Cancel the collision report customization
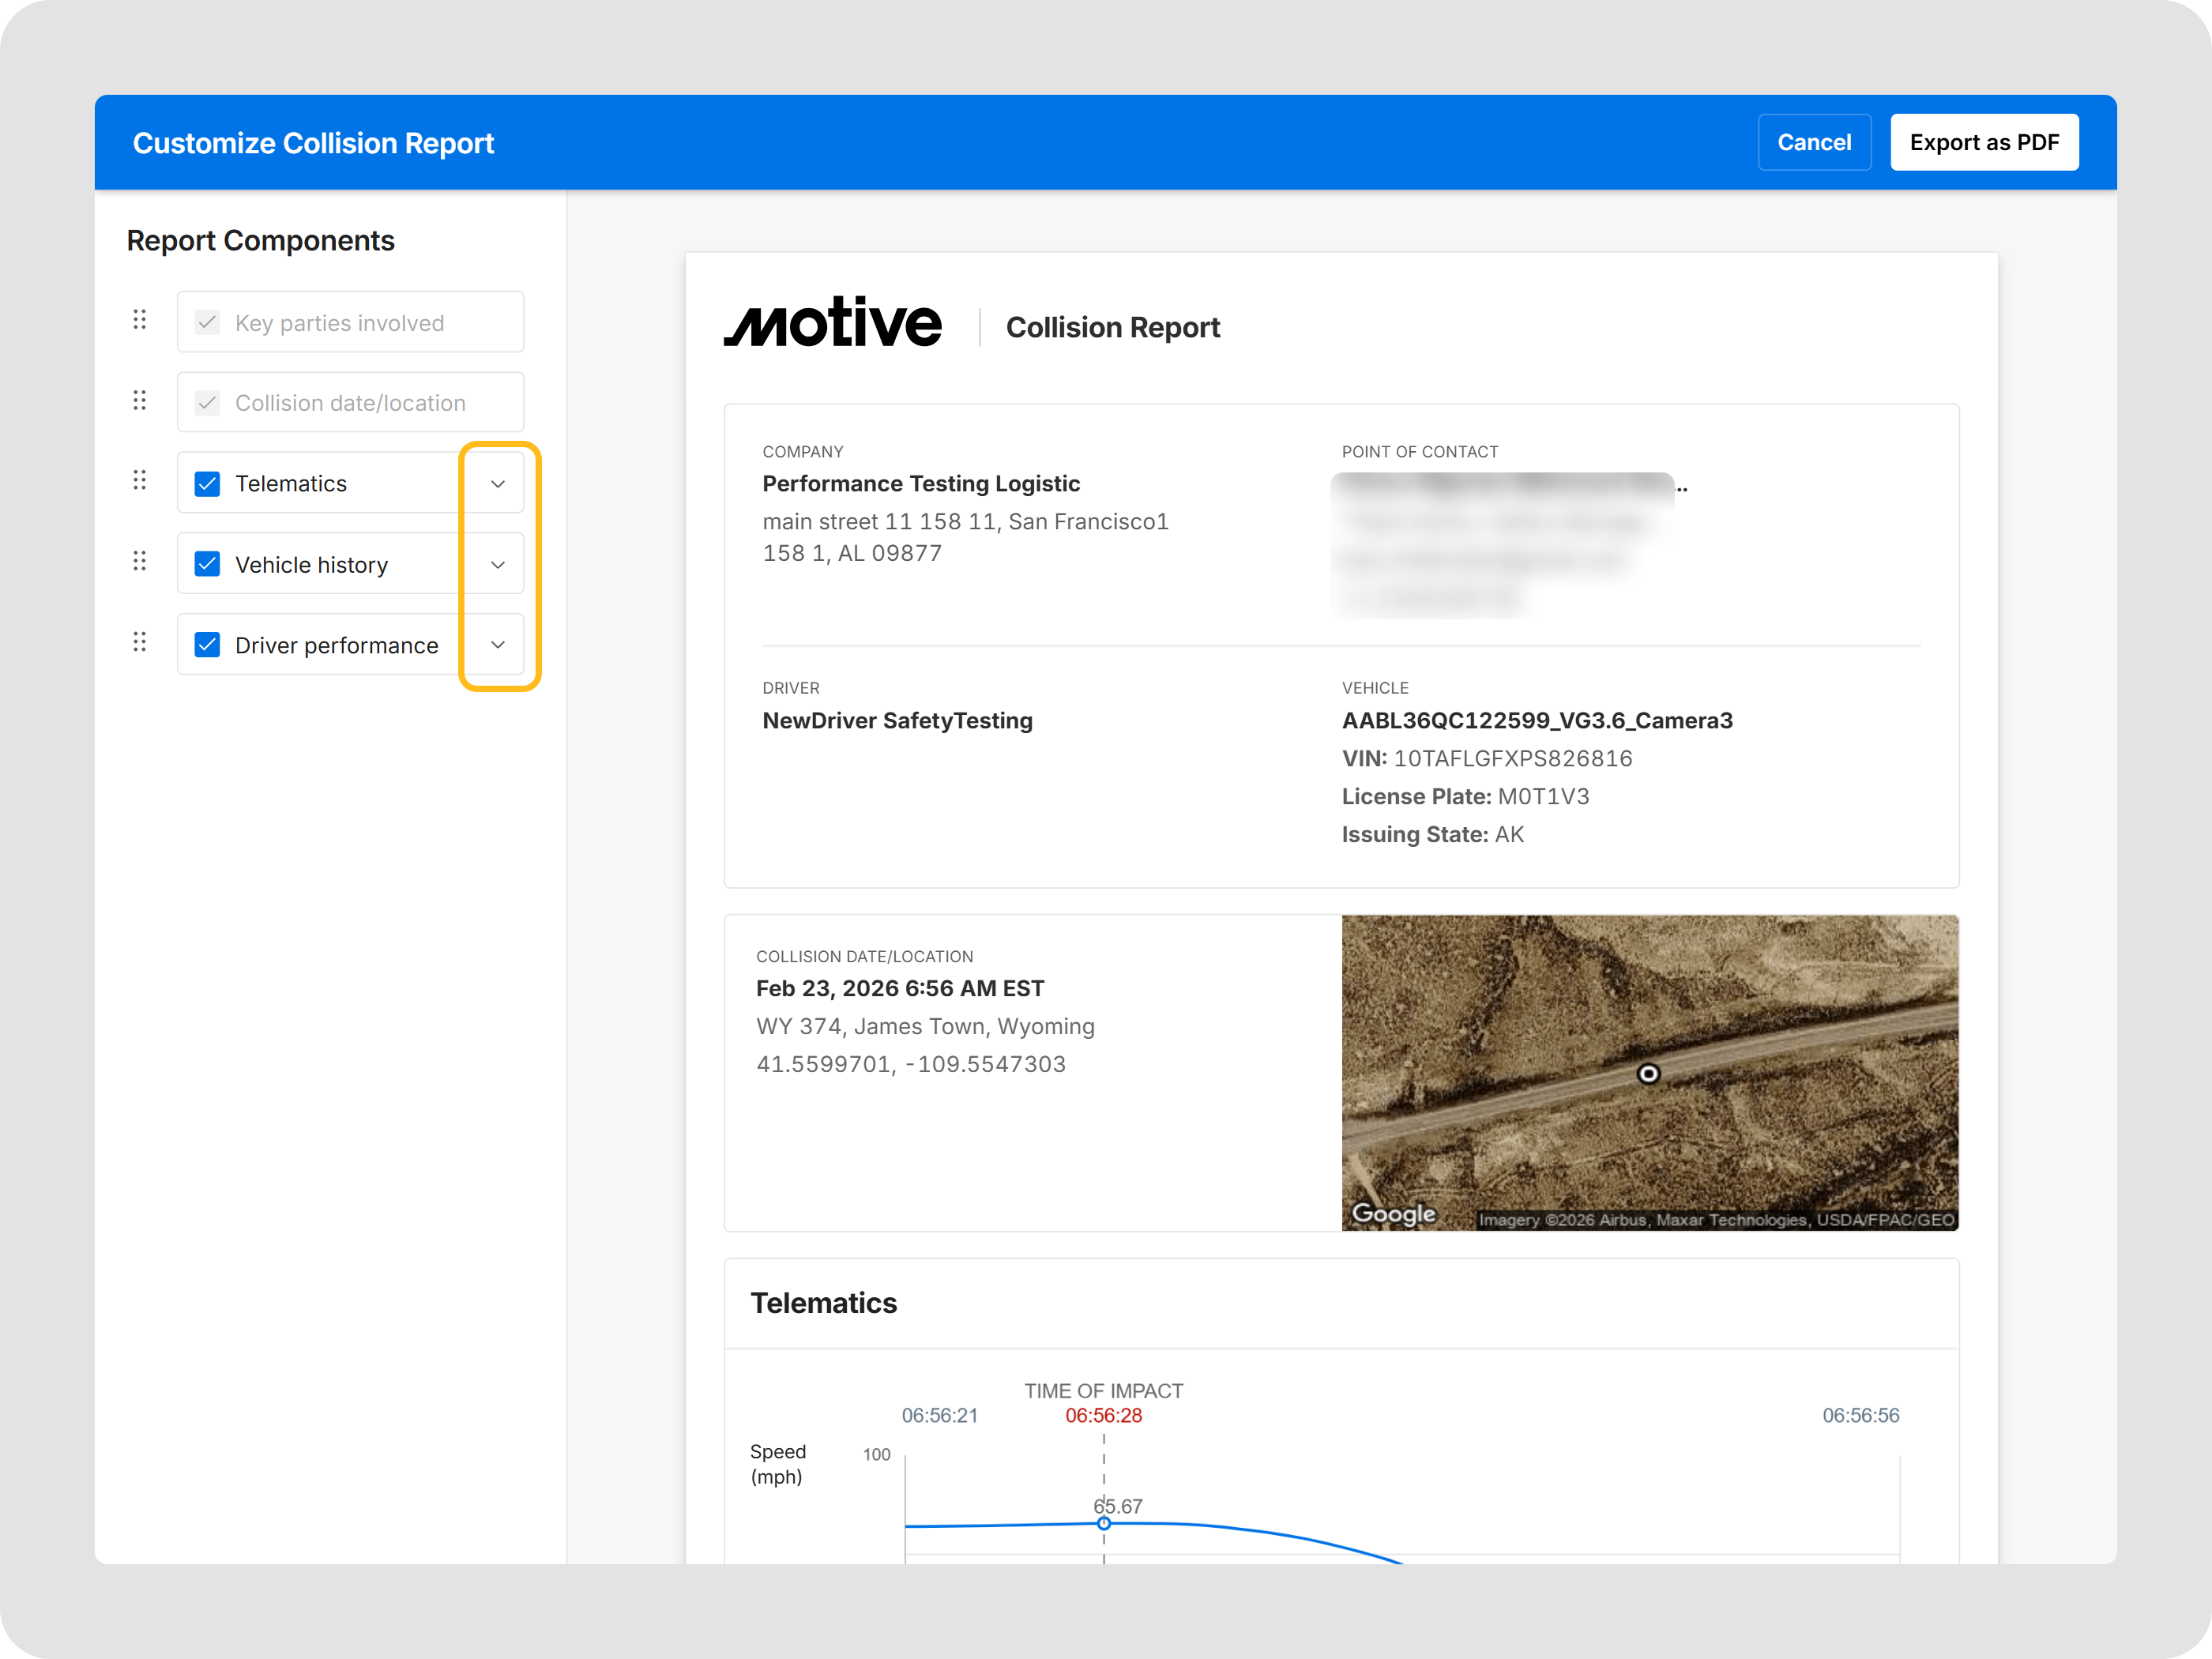2212x1659 pixels. point(1813,143)
